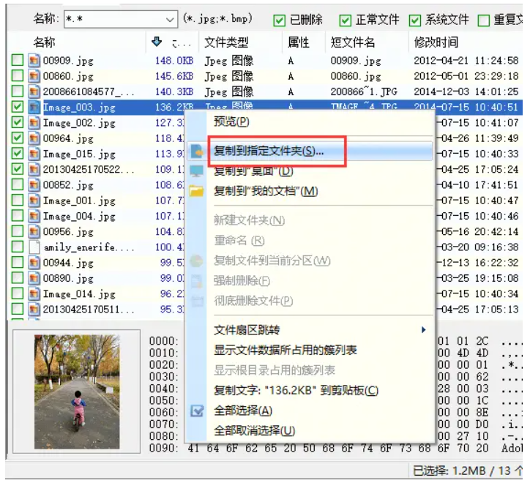Click the file icon for 00909.jpg

[34, 61]
